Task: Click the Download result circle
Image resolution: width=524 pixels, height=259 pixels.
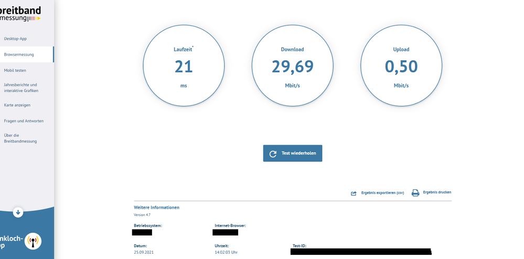Action: 292,66
